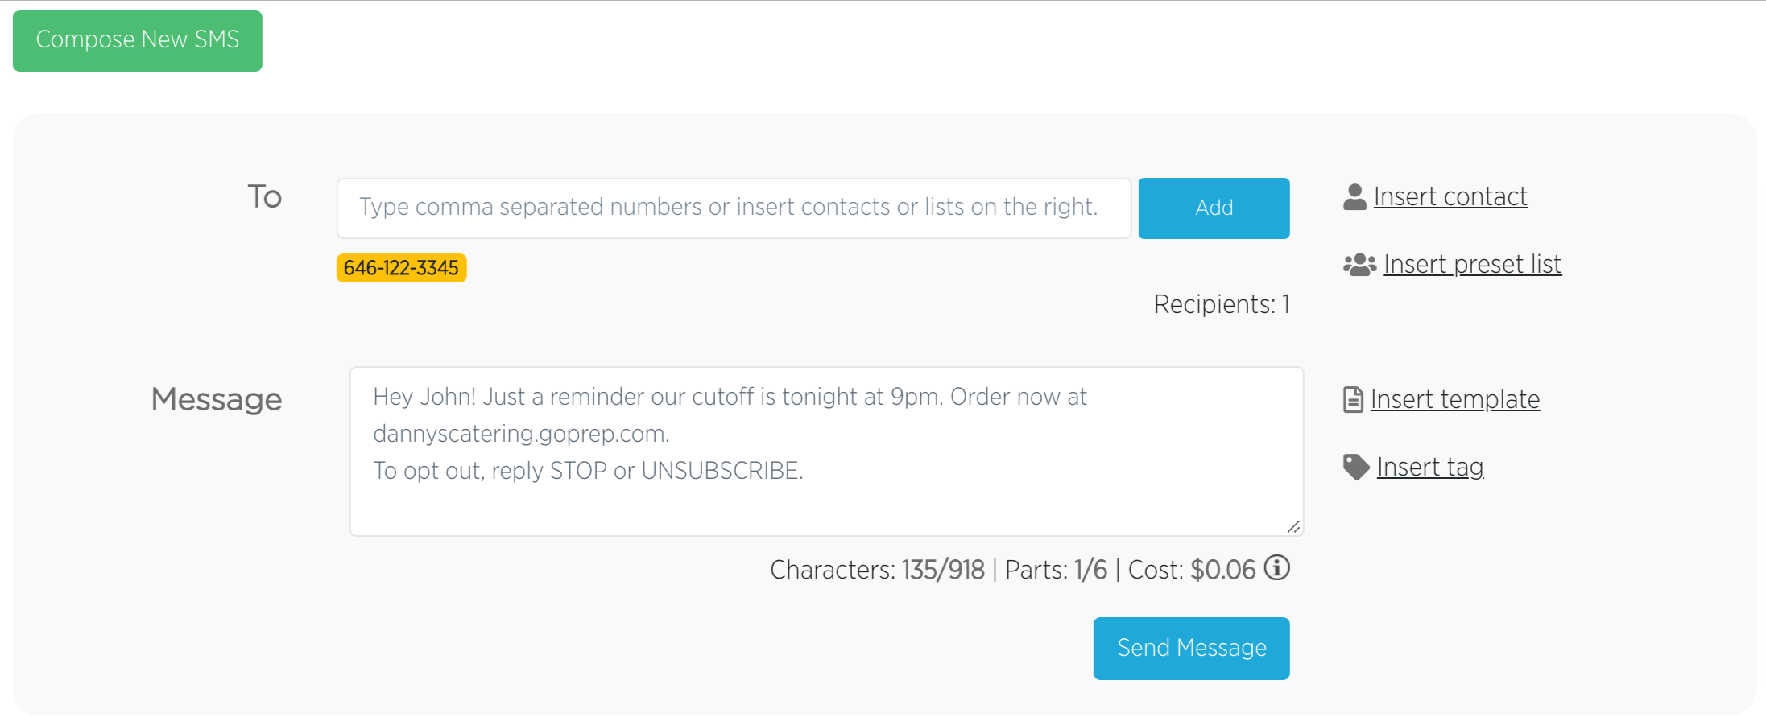Click the Cost $0.06 text
The image size is (1766, 717).
click(x=1192, y=571)
